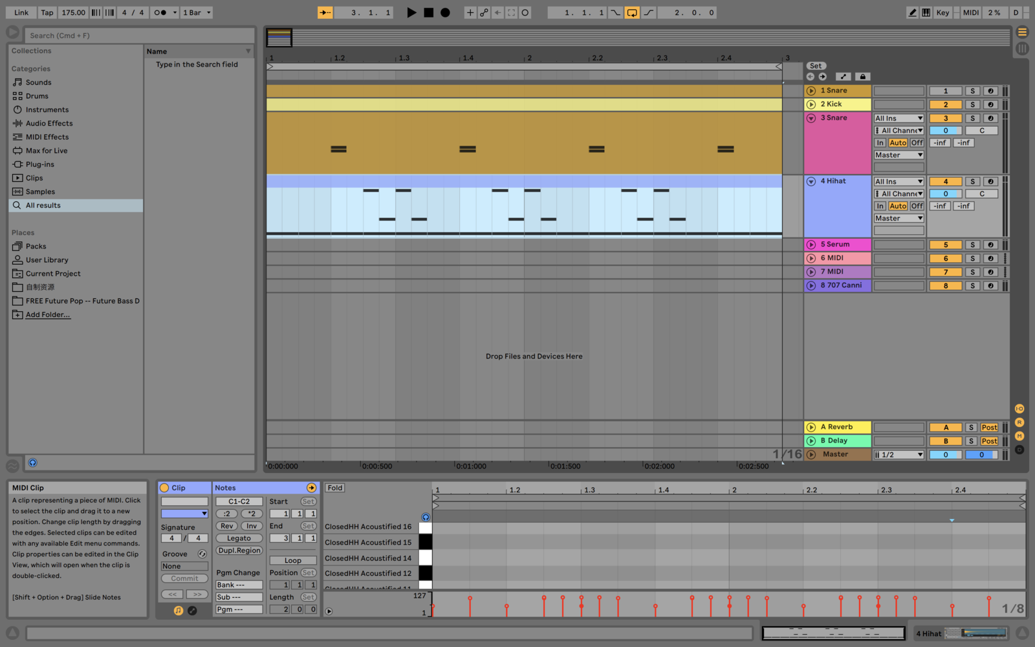This screenshot has height=647, width=1035.
Task: Toggle the Session Record circle icon
Action: coord(525,12)
